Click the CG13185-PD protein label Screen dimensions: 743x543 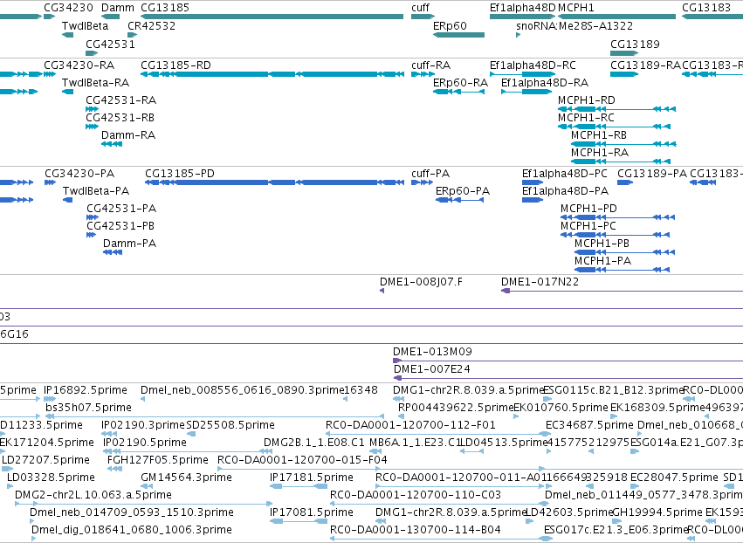(x=180, y=174)
